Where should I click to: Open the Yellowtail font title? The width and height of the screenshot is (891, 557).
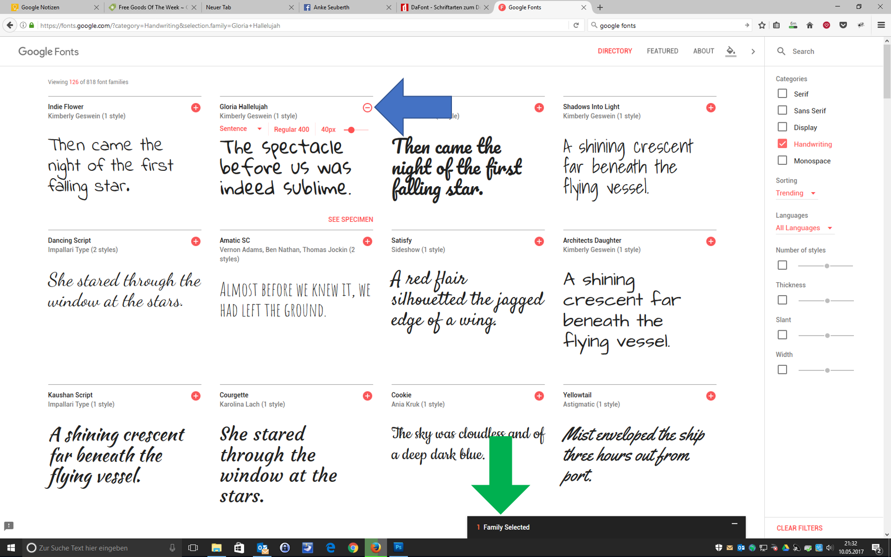[x=577, y=395]
